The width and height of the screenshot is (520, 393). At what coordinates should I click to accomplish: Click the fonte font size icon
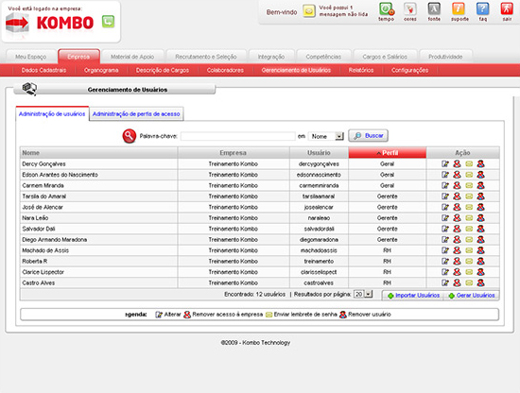coord(434,9)
